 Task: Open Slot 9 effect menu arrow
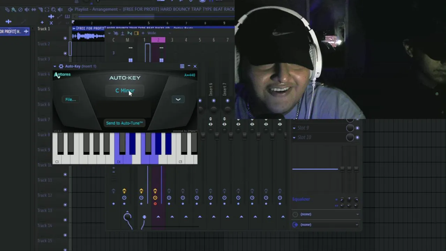pyautogui.click(x=294, y=128)
